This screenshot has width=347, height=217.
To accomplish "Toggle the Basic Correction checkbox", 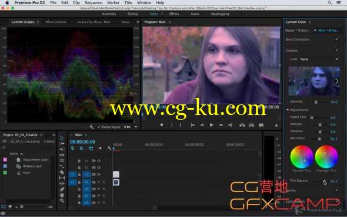I will [336, 40].
